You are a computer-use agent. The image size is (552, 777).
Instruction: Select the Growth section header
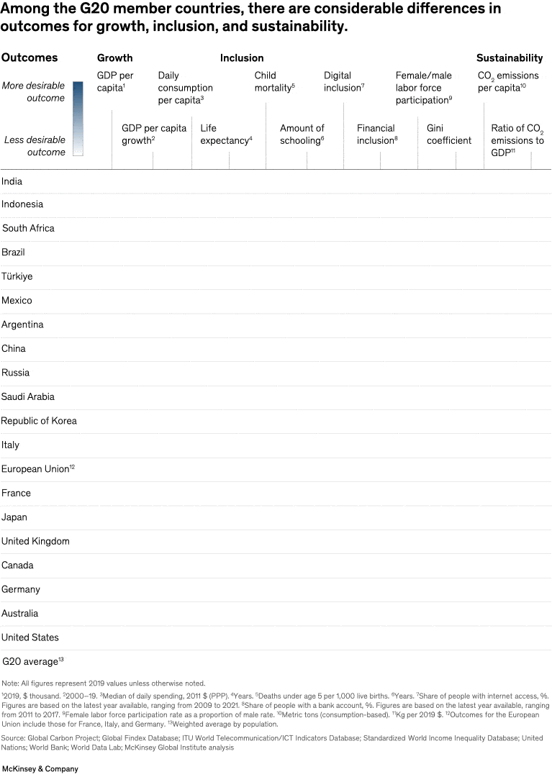115,58
